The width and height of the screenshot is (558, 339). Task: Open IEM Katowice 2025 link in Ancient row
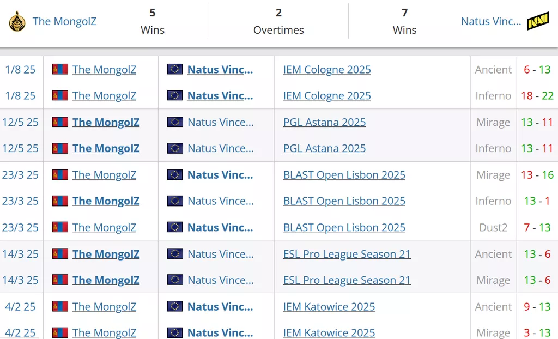(x=329, y=307)
